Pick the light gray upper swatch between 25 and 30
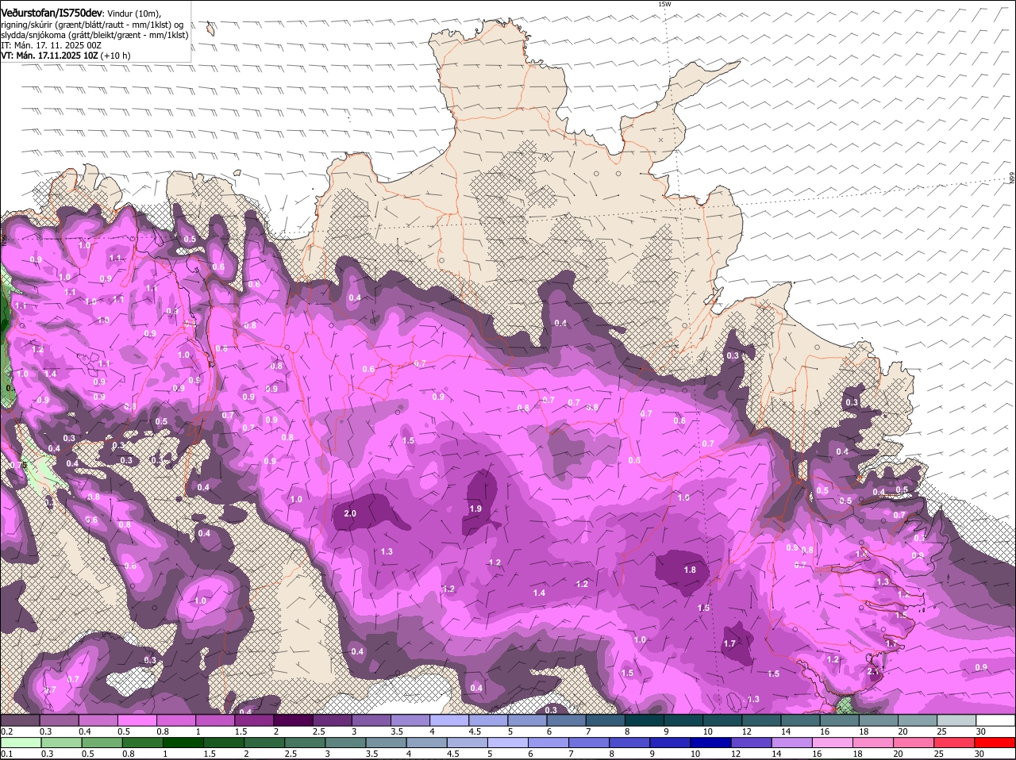Viewport: 1016px width, 760px height. coord(957,720)
